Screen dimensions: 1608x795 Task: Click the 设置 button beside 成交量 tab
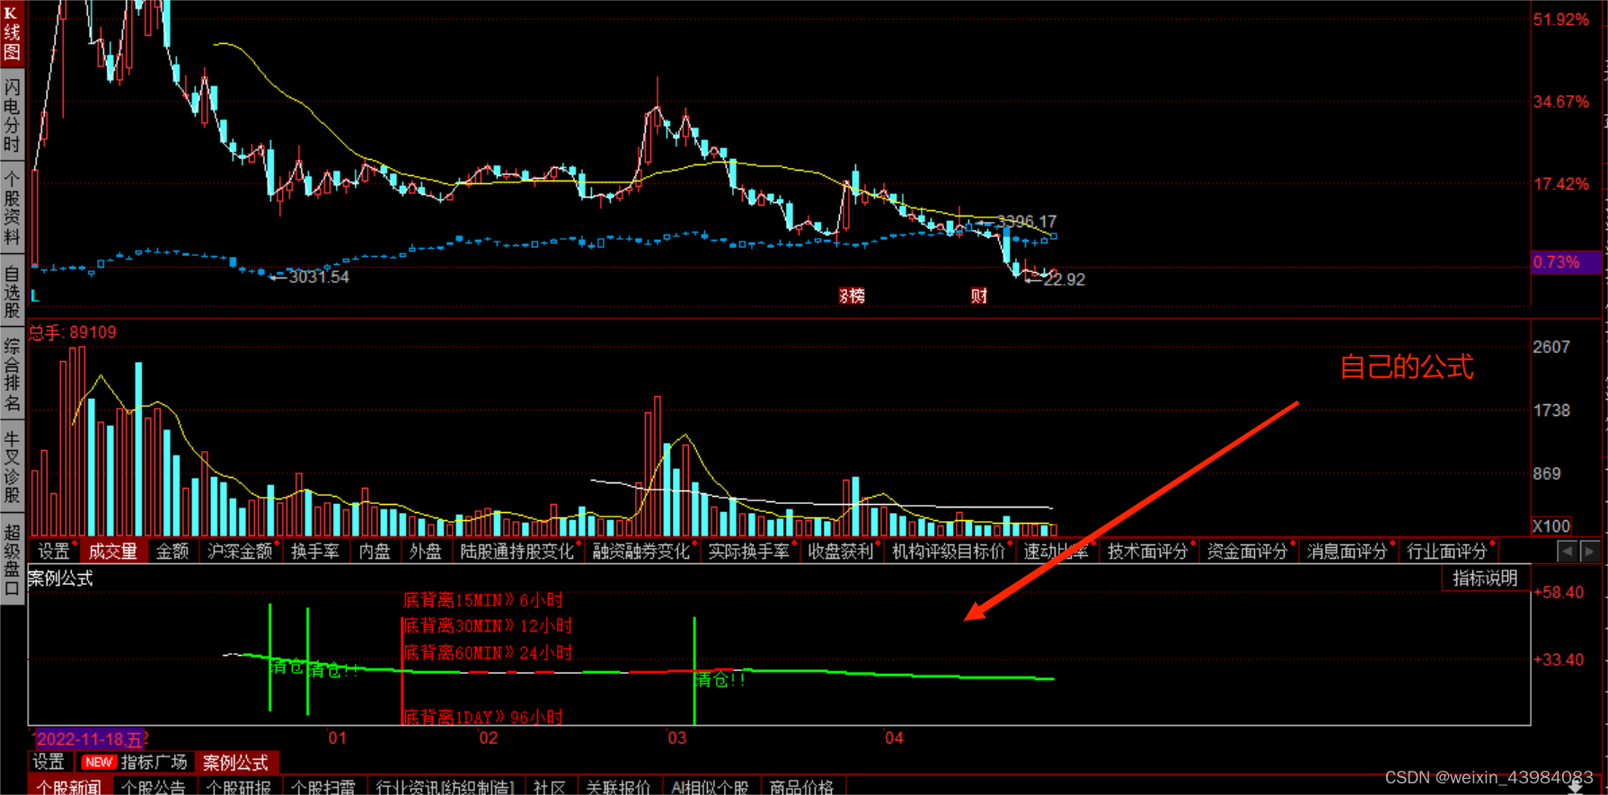coord(54,552)
